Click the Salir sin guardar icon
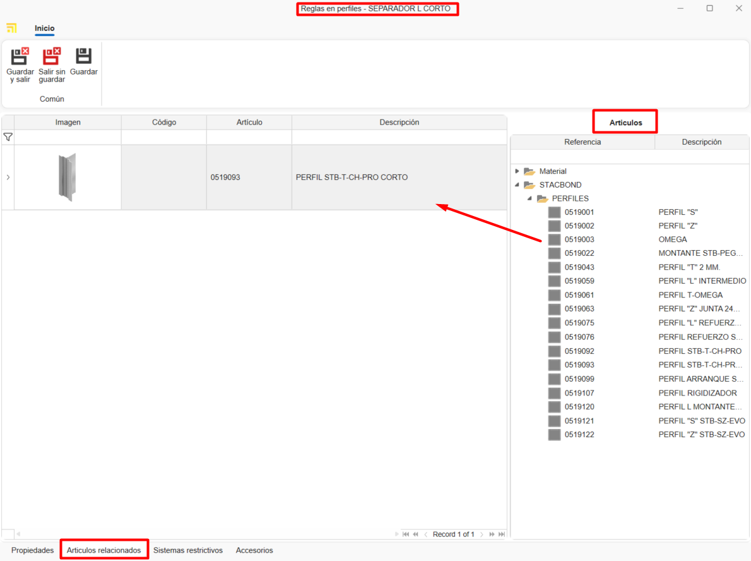The width and height of the screenshot is (751, 561). [x=52, y=56]
